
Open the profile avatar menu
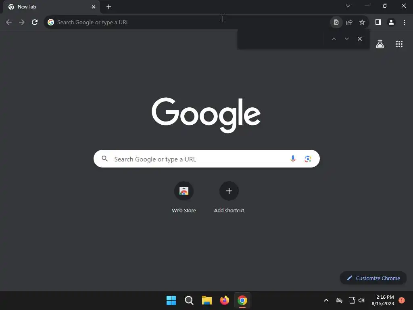point(391,22)
